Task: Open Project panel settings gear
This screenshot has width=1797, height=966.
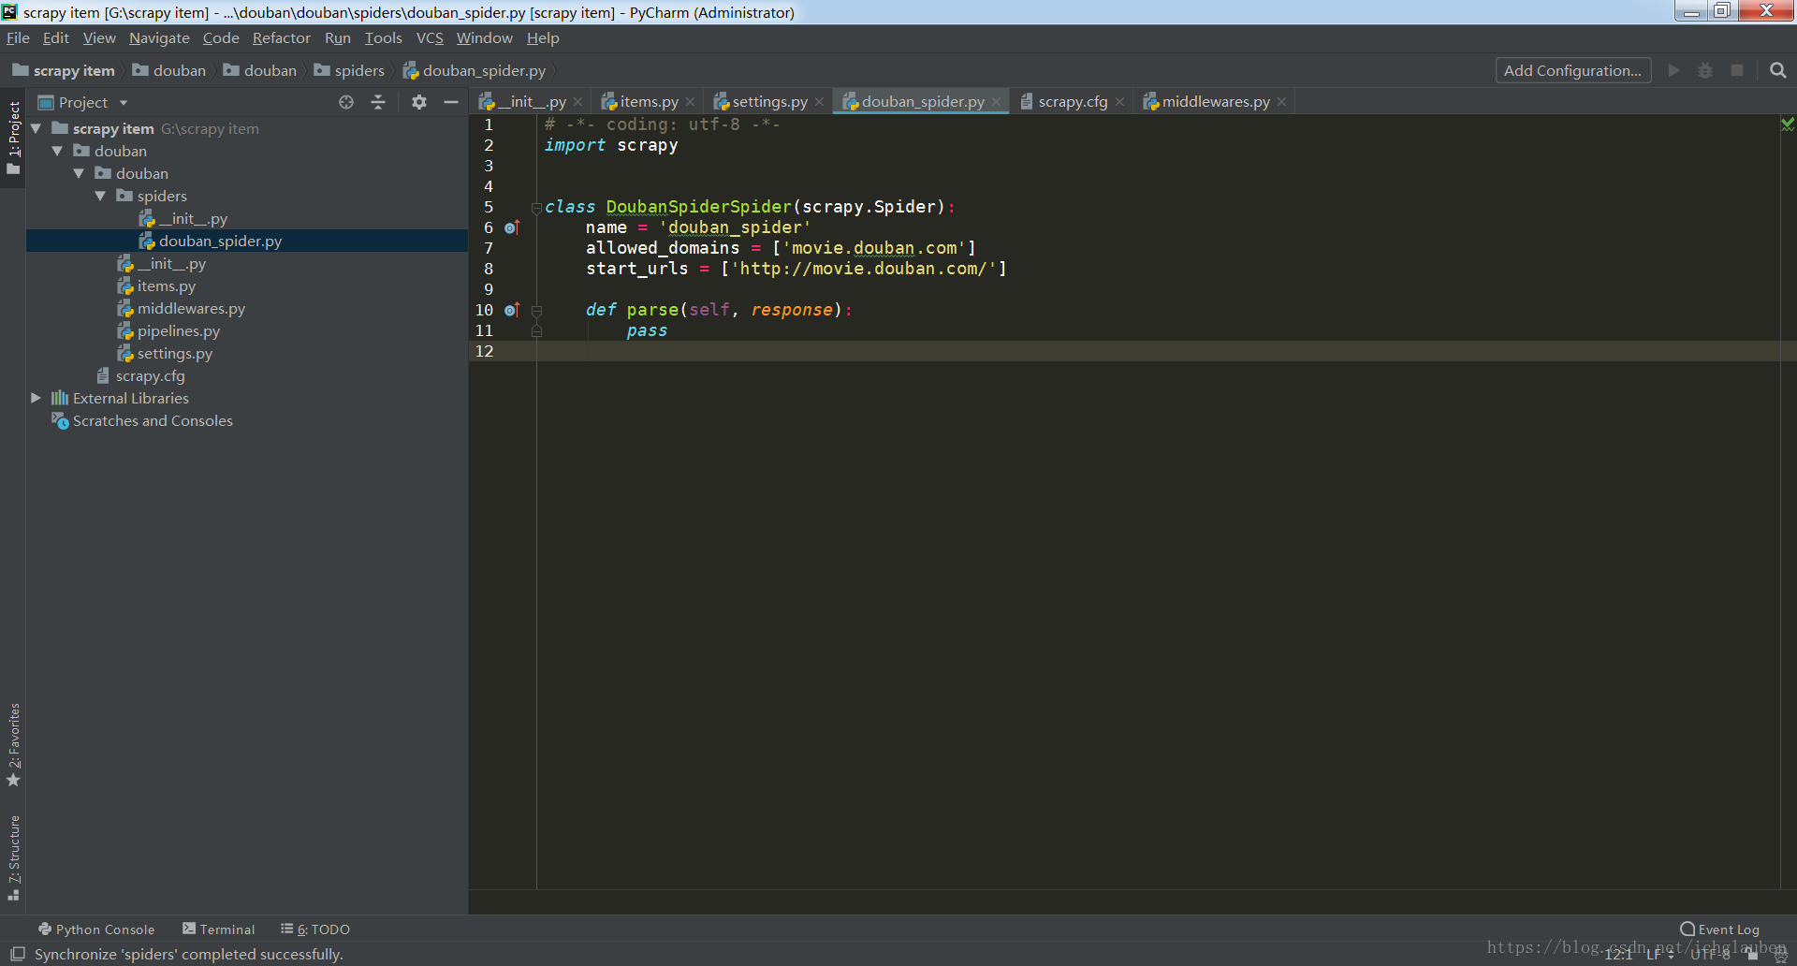Action: tap(419, 102)
